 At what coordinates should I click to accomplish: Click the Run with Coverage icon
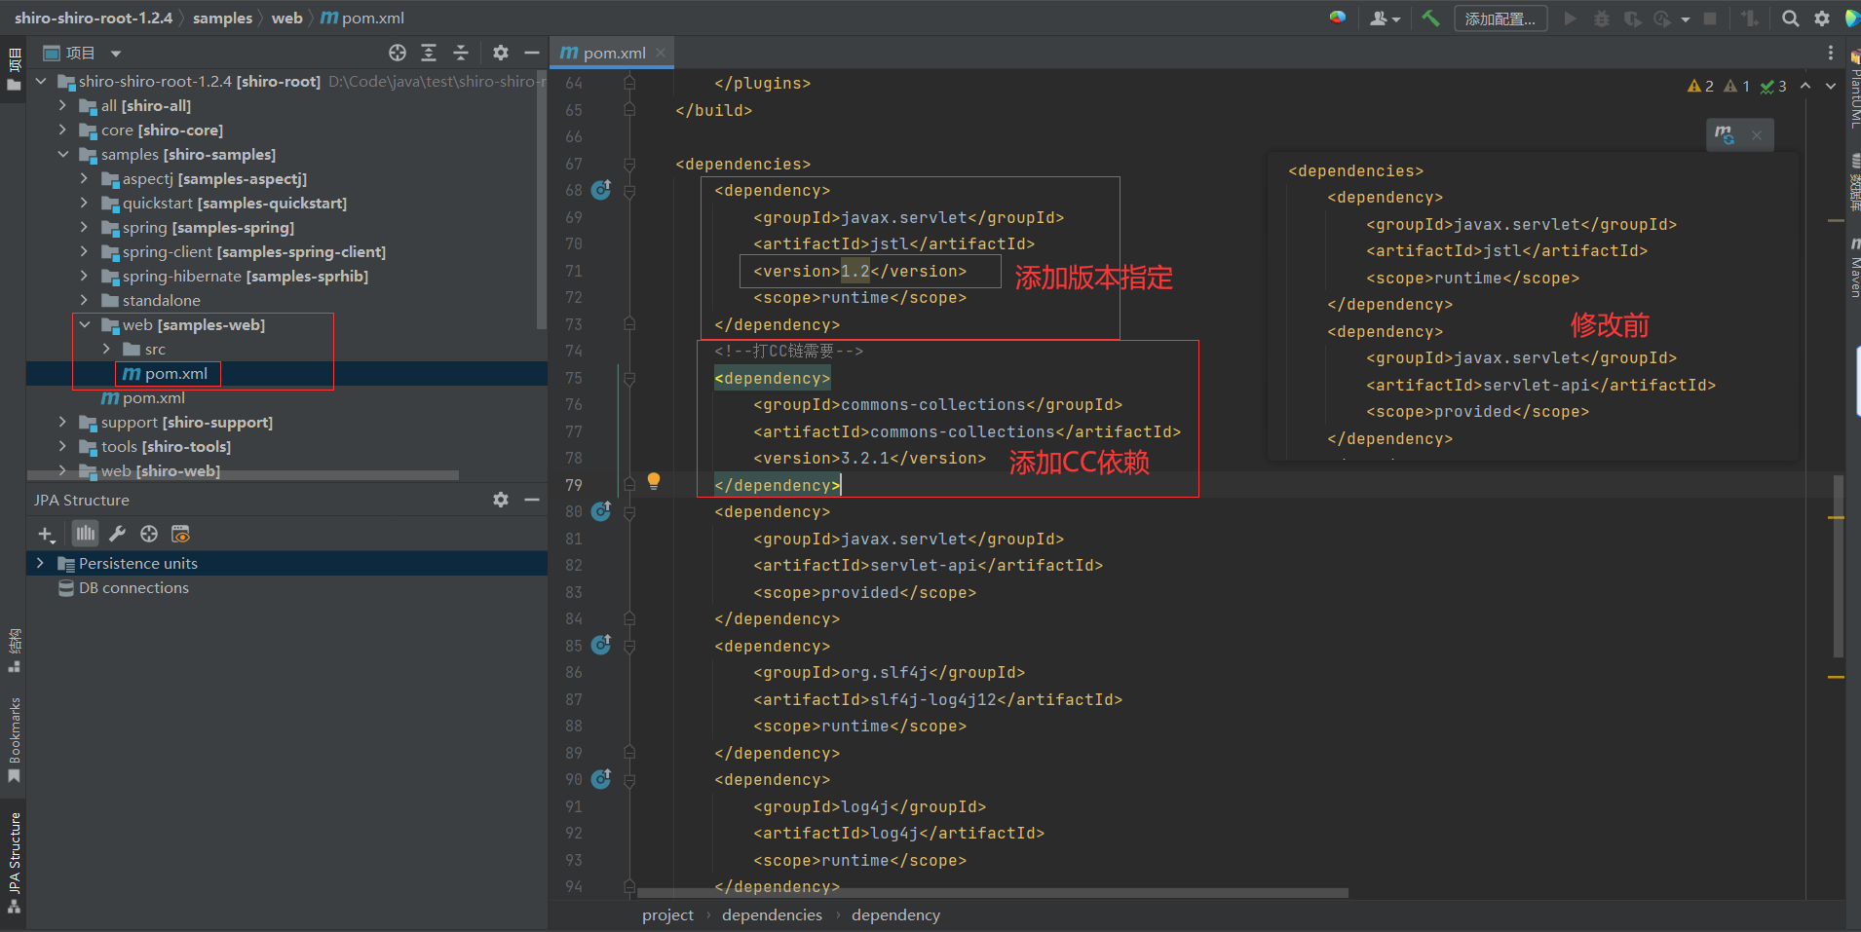[x=1632, y=19]
